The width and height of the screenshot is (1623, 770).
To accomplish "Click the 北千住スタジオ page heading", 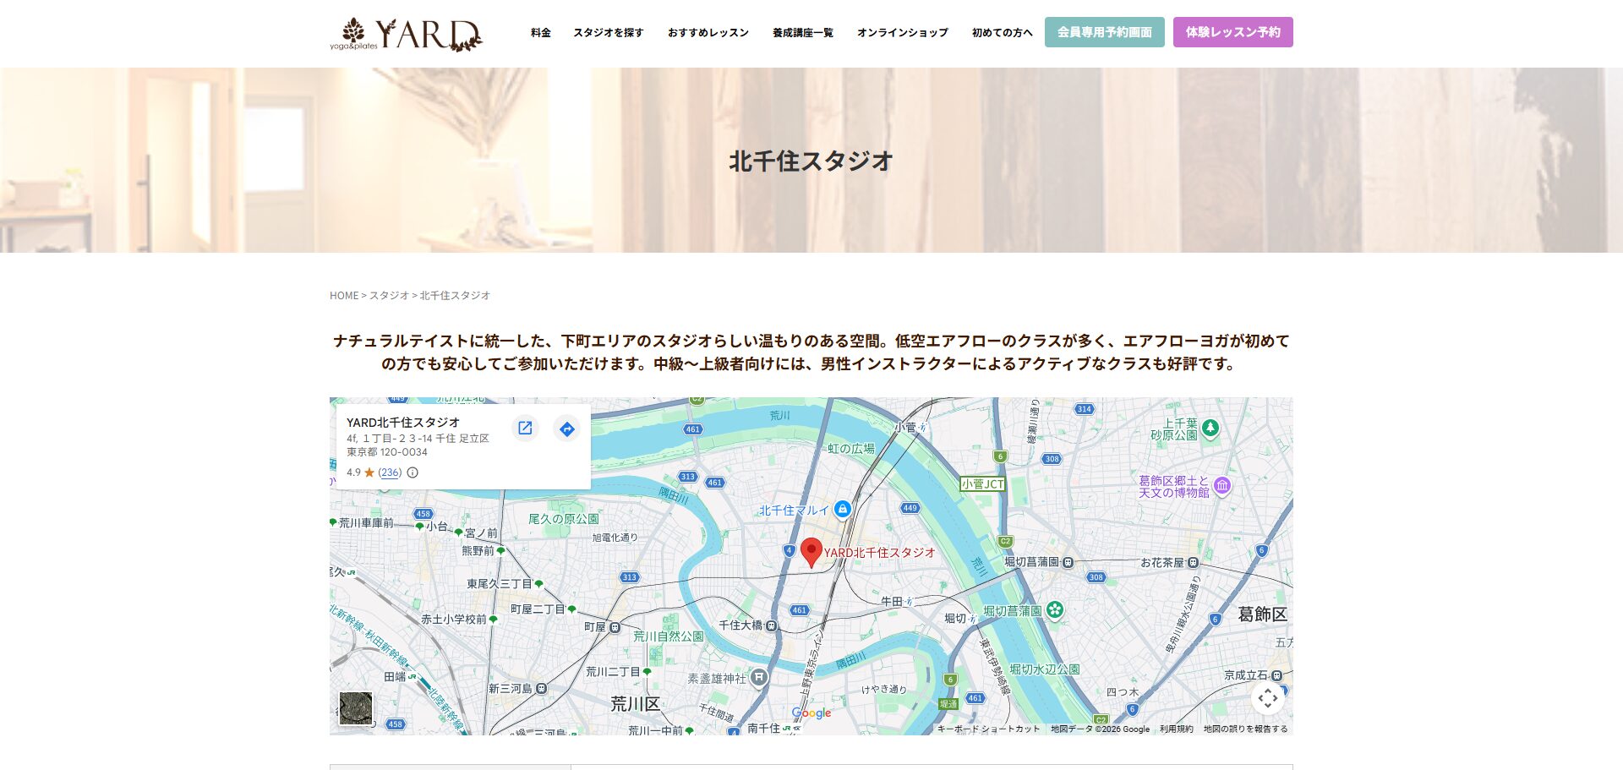I will click(x=811, y=161).
